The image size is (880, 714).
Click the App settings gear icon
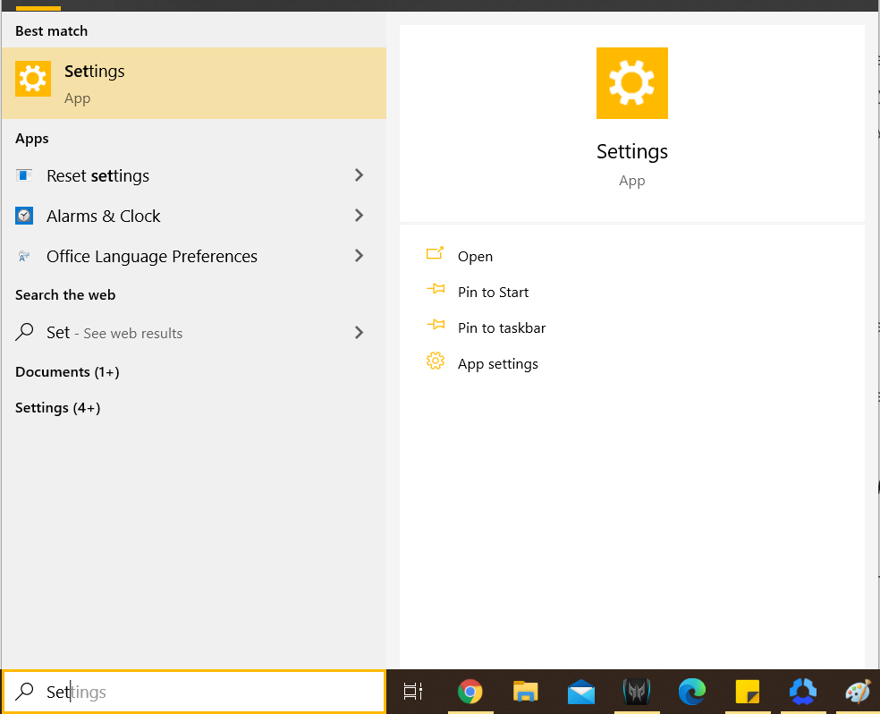coord(436,361)
